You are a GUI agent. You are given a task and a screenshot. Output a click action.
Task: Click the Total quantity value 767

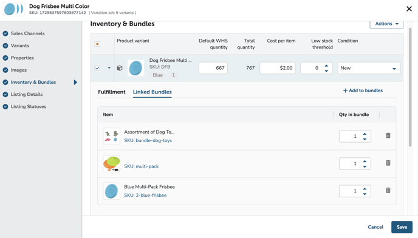point(250,68)
